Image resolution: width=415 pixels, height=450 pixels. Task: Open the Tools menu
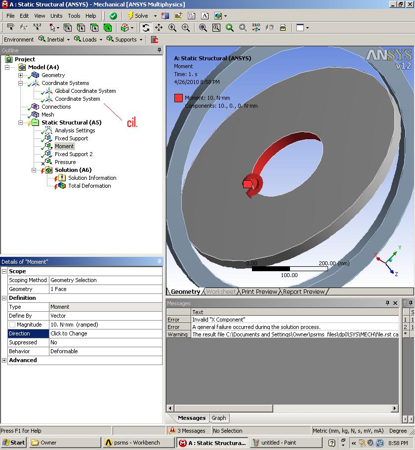coord(74,16)
